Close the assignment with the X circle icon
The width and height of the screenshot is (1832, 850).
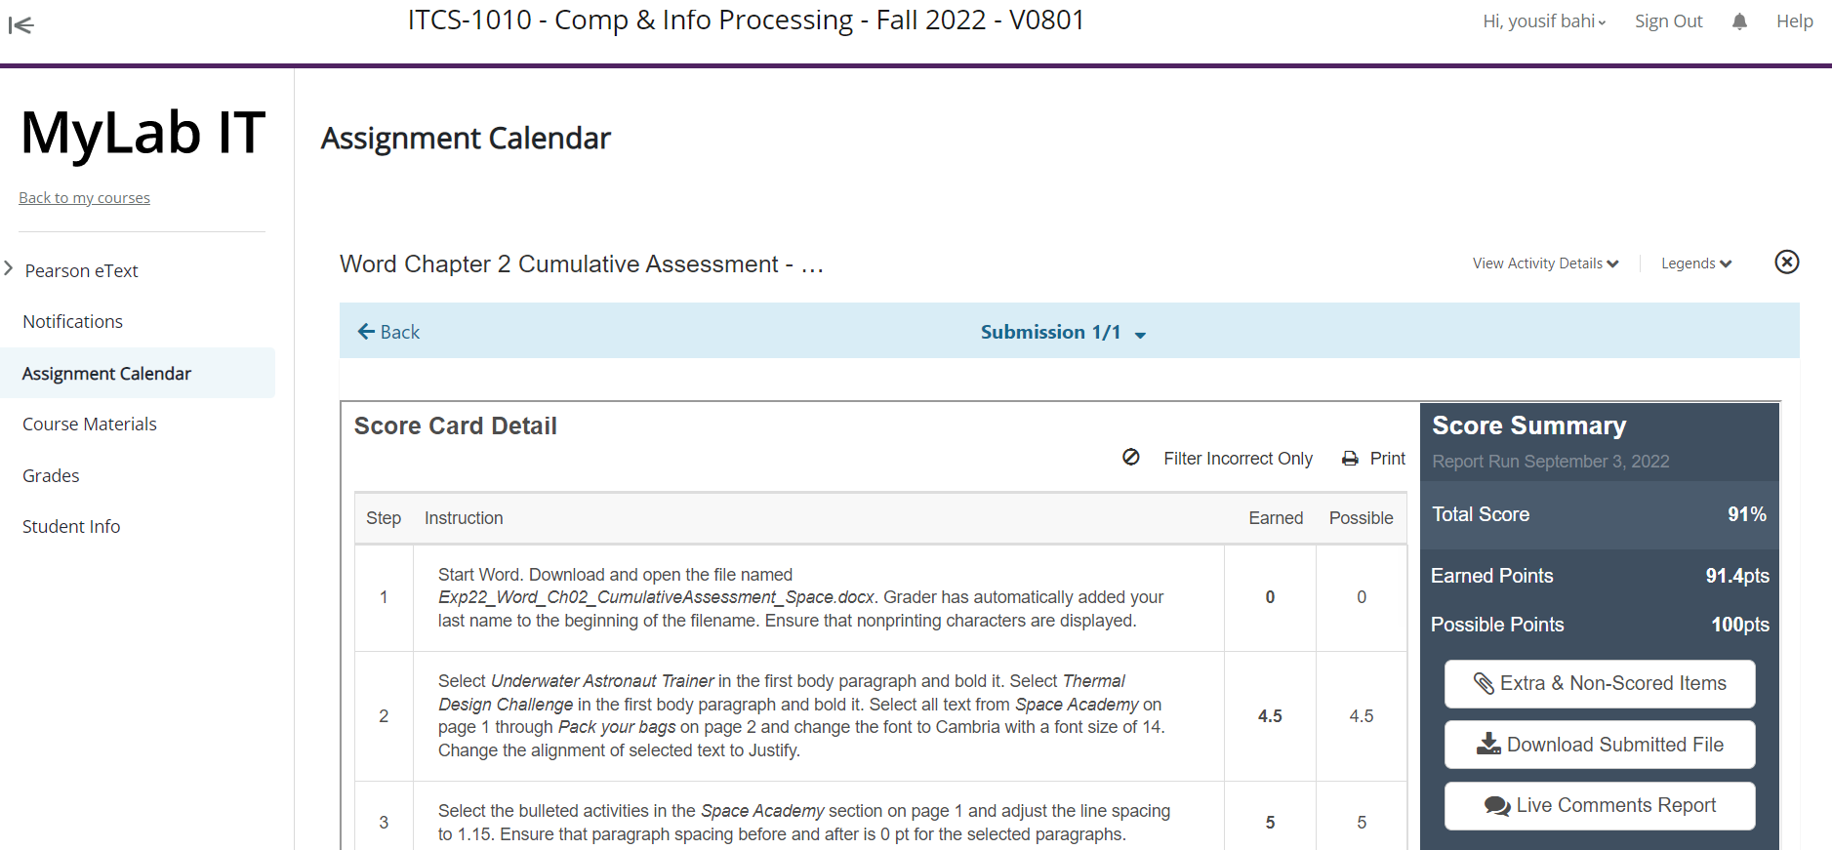[1786, 262]
